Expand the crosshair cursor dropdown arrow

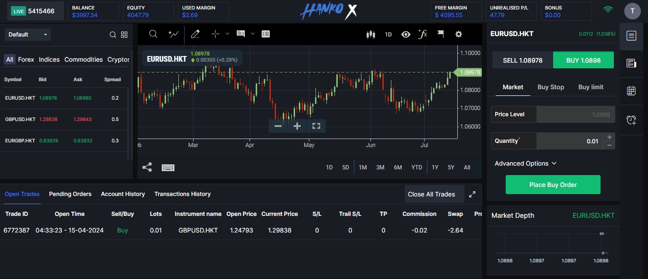pyautogui.click(x=227, y=34)
